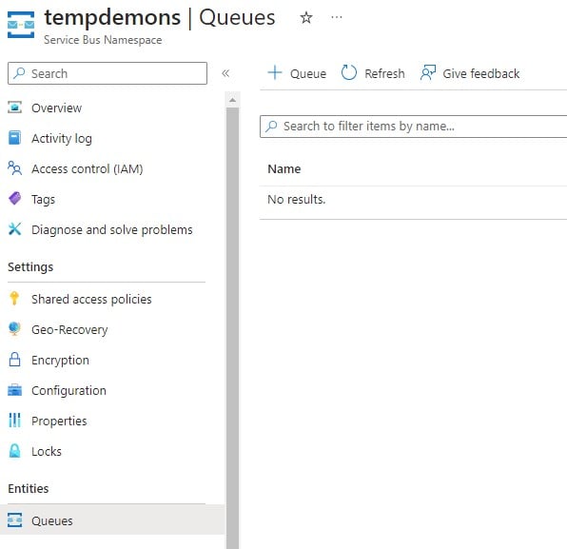The width and height of the screenshot is (567, 549).
Task: Open Properties page
Action: click(x=59, y=421)
